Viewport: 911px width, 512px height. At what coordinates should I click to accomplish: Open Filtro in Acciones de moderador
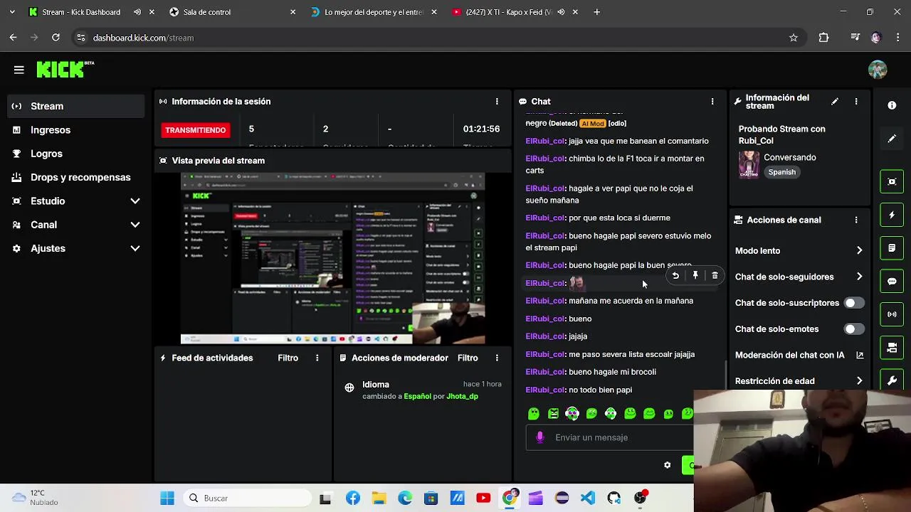tap(468, 358)
